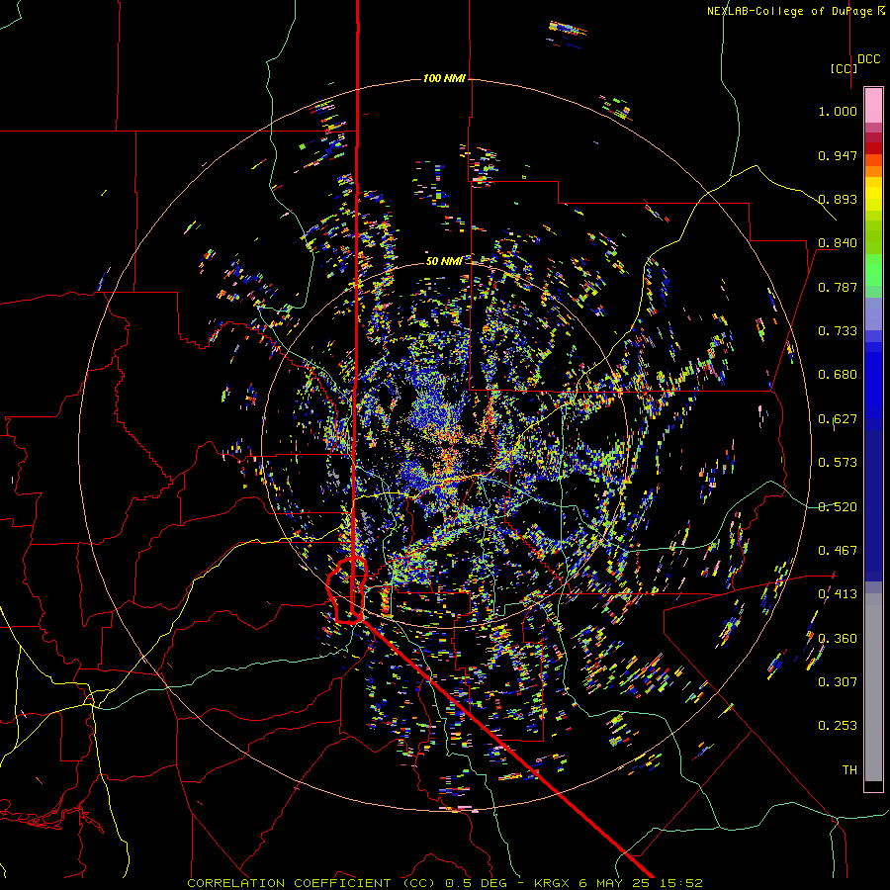The width and height of the screenshot is (890, 890).
Task: Click the 0.573 color scale value
Action: click(838, 463)
